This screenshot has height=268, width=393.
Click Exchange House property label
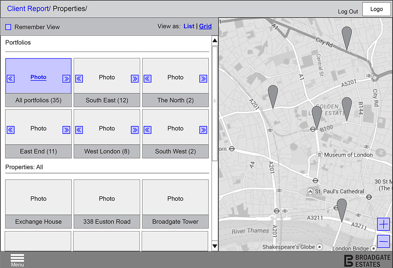pos(38,222)
